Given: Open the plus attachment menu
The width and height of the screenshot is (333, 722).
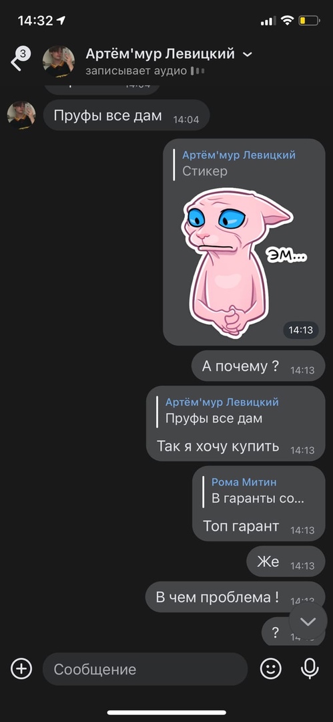Looking at the screenshot, I should (21, 669).
